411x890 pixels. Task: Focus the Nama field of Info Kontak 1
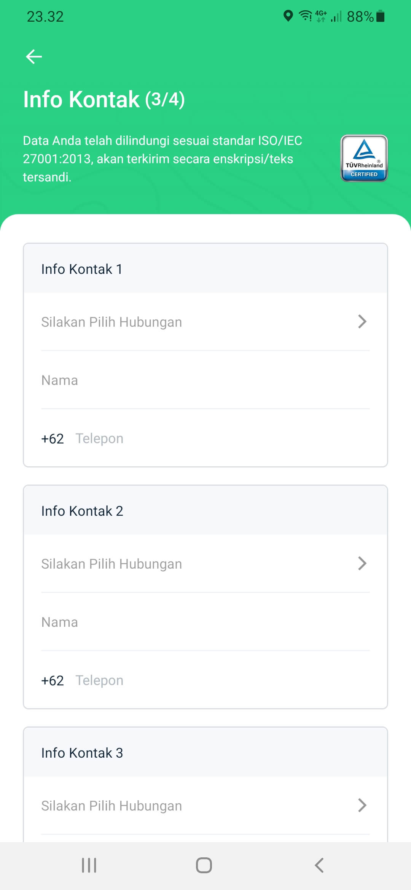[x=205, y=380]
